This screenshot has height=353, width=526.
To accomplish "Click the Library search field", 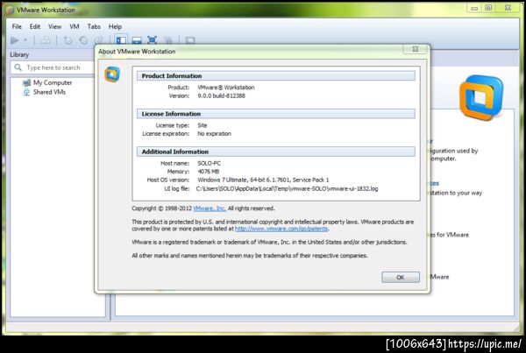I will (x=53, y=67).
